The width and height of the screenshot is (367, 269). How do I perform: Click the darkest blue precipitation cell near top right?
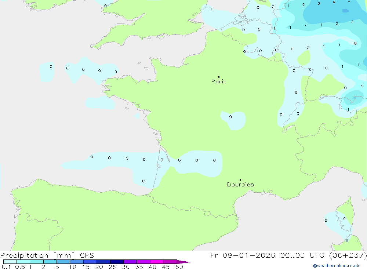[345, 11]
